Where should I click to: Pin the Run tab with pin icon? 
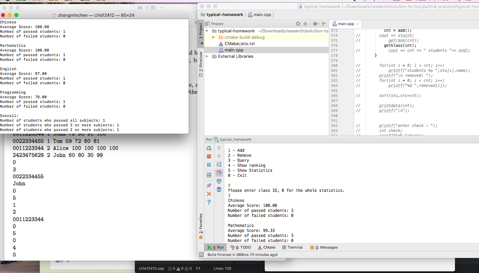[209, 185]
